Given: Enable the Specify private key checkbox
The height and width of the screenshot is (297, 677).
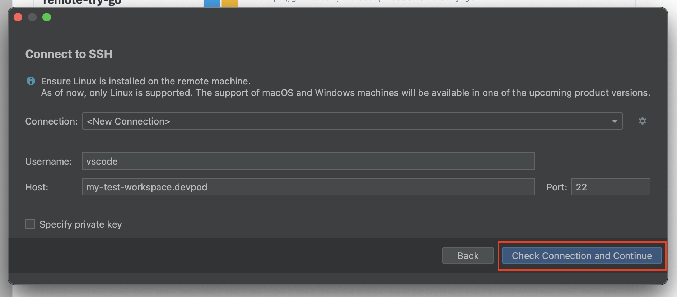Looking at the screenshot, I should pyautogui.click(x=30, y=224).
